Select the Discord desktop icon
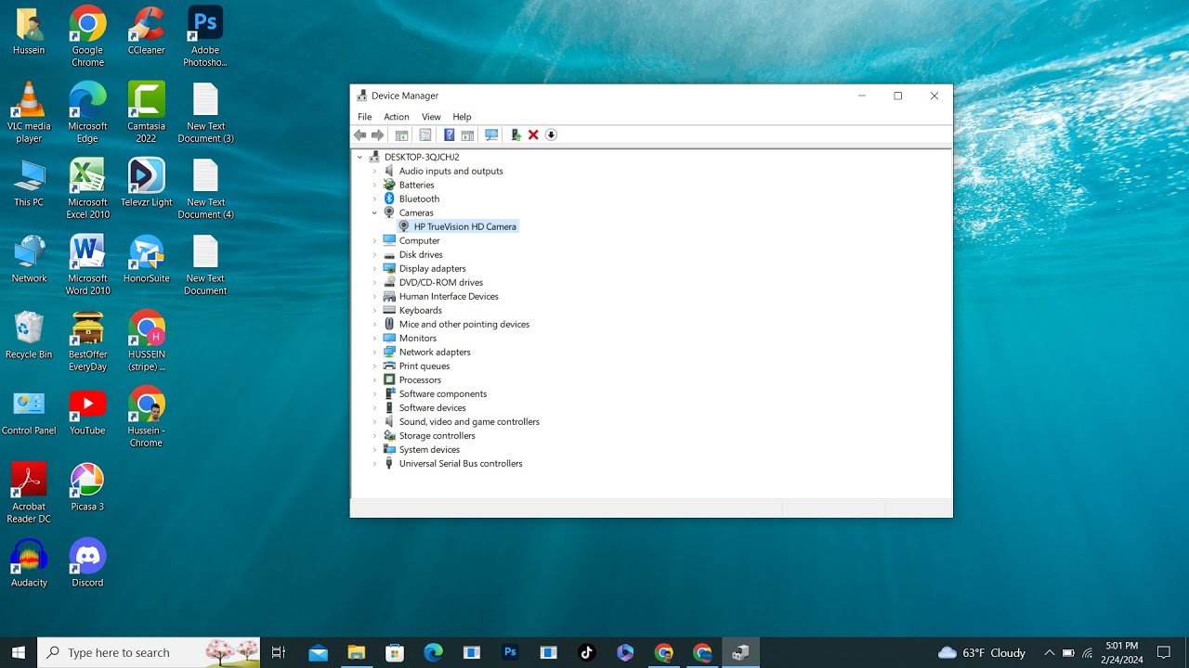 [x=87, y=564]
